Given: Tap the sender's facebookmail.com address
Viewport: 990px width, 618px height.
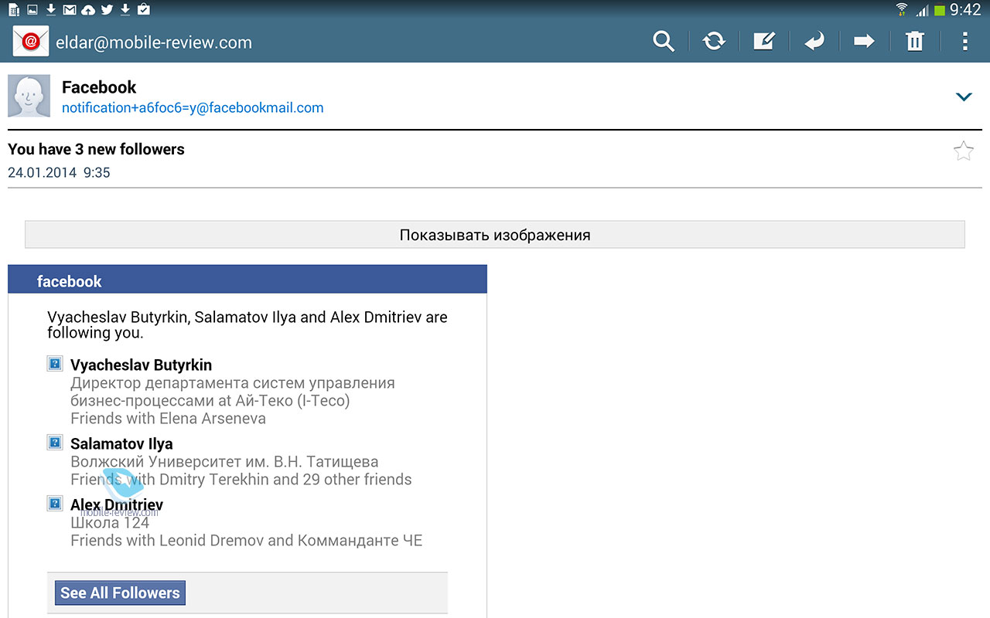Looking at the screenshot, I should 193,108.
